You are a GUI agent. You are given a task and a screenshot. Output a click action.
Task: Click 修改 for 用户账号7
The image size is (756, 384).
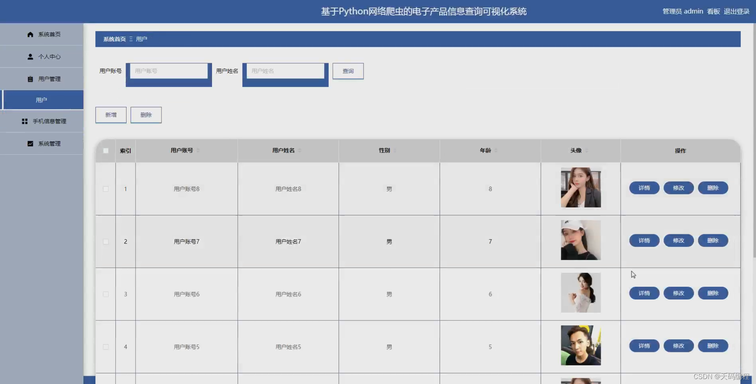coord(679,240)
